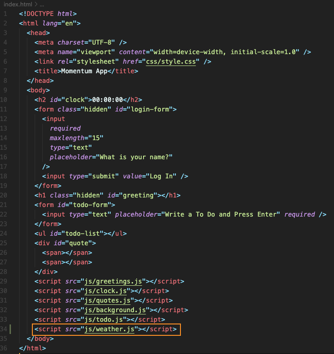Screen dimensions: 334x354
Task: Open the js/background.js script path
Action: pyautogui.click(x=115, y=310)
